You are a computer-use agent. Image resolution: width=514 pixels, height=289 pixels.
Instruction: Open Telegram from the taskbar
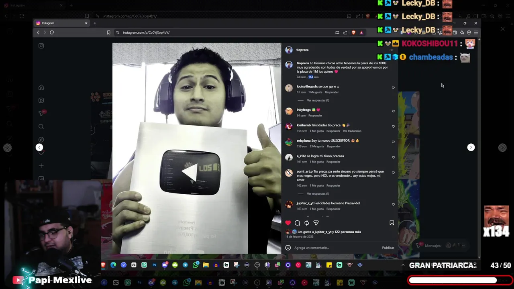185,265
